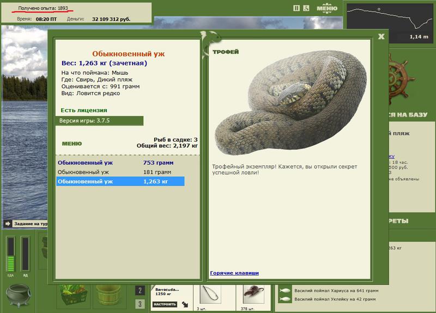The height and width of the screenshot is (313, 436).
Task: Click the На что поймана: Мышь line
Action: 95,73
